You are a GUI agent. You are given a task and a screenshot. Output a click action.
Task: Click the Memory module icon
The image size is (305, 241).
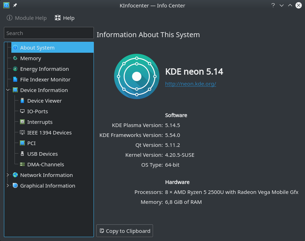(15, 58)
